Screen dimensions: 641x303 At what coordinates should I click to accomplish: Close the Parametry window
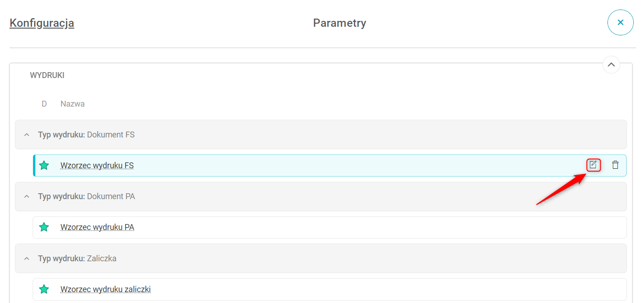point(620,22)
